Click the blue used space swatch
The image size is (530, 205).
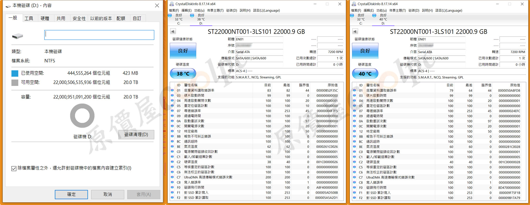pos(15,73)
